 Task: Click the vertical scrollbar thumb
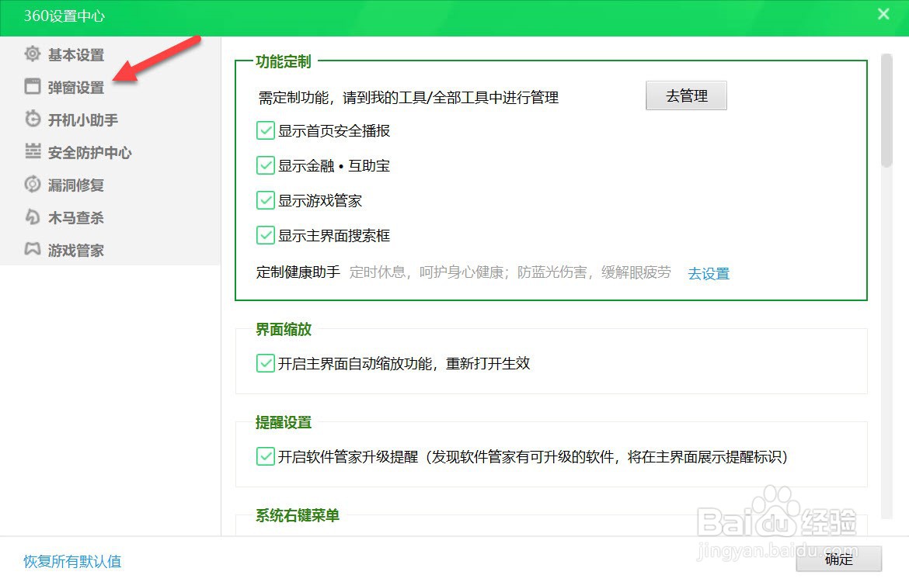point(886,110)
